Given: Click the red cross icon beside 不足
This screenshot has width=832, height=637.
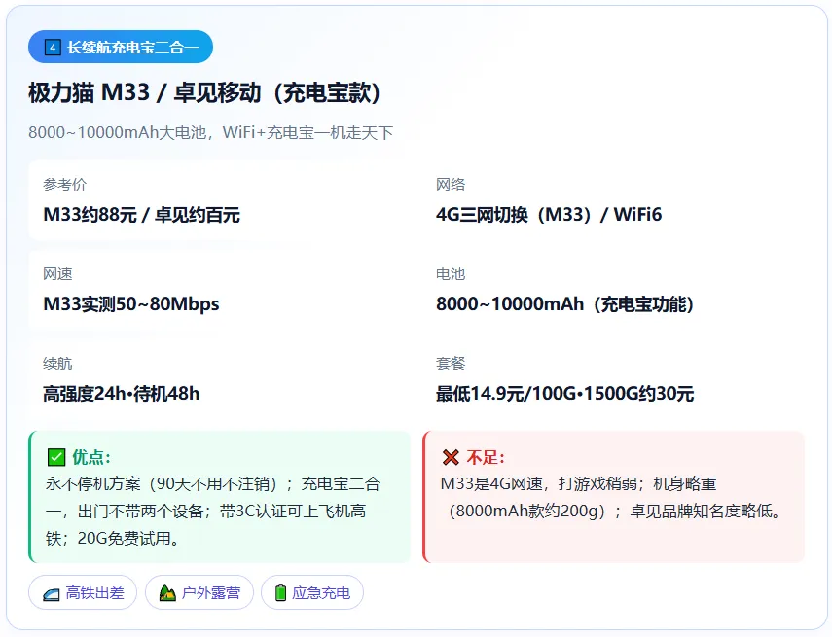Looking at the screenshot, I should [x=451, y=457].
